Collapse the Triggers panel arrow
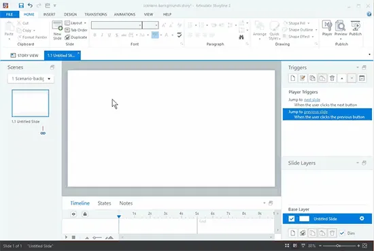 tap(358, 67)
